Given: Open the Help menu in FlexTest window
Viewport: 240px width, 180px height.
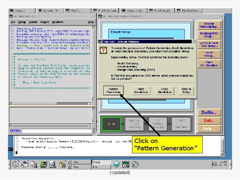Looking at the screenshot, I should [91, 22].
